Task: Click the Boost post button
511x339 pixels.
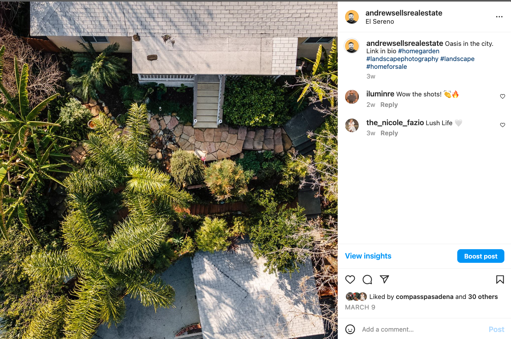Action: click(481, 256)
